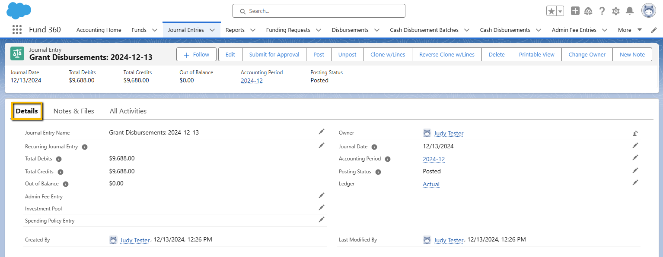This screenshot has width=663, height=257.
Task: Click the Edit button
Action: 230,54
